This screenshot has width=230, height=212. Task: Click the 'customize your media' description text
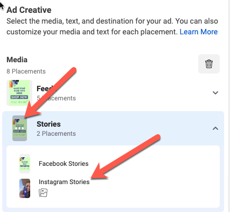coord(92,32)
